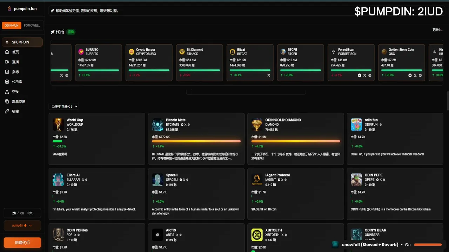
Task: Open Telegram link on Golden Stone Coin card
Action: pos(410,75)
